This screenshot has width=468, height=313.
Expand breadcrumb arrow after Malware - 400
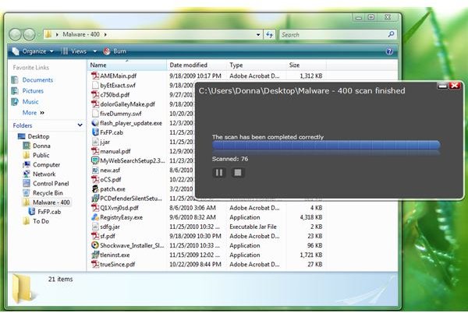105,35
